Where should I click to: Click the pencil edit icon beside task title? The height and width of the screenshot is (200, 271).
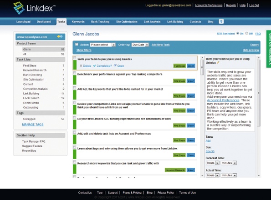tap(218, 63)
